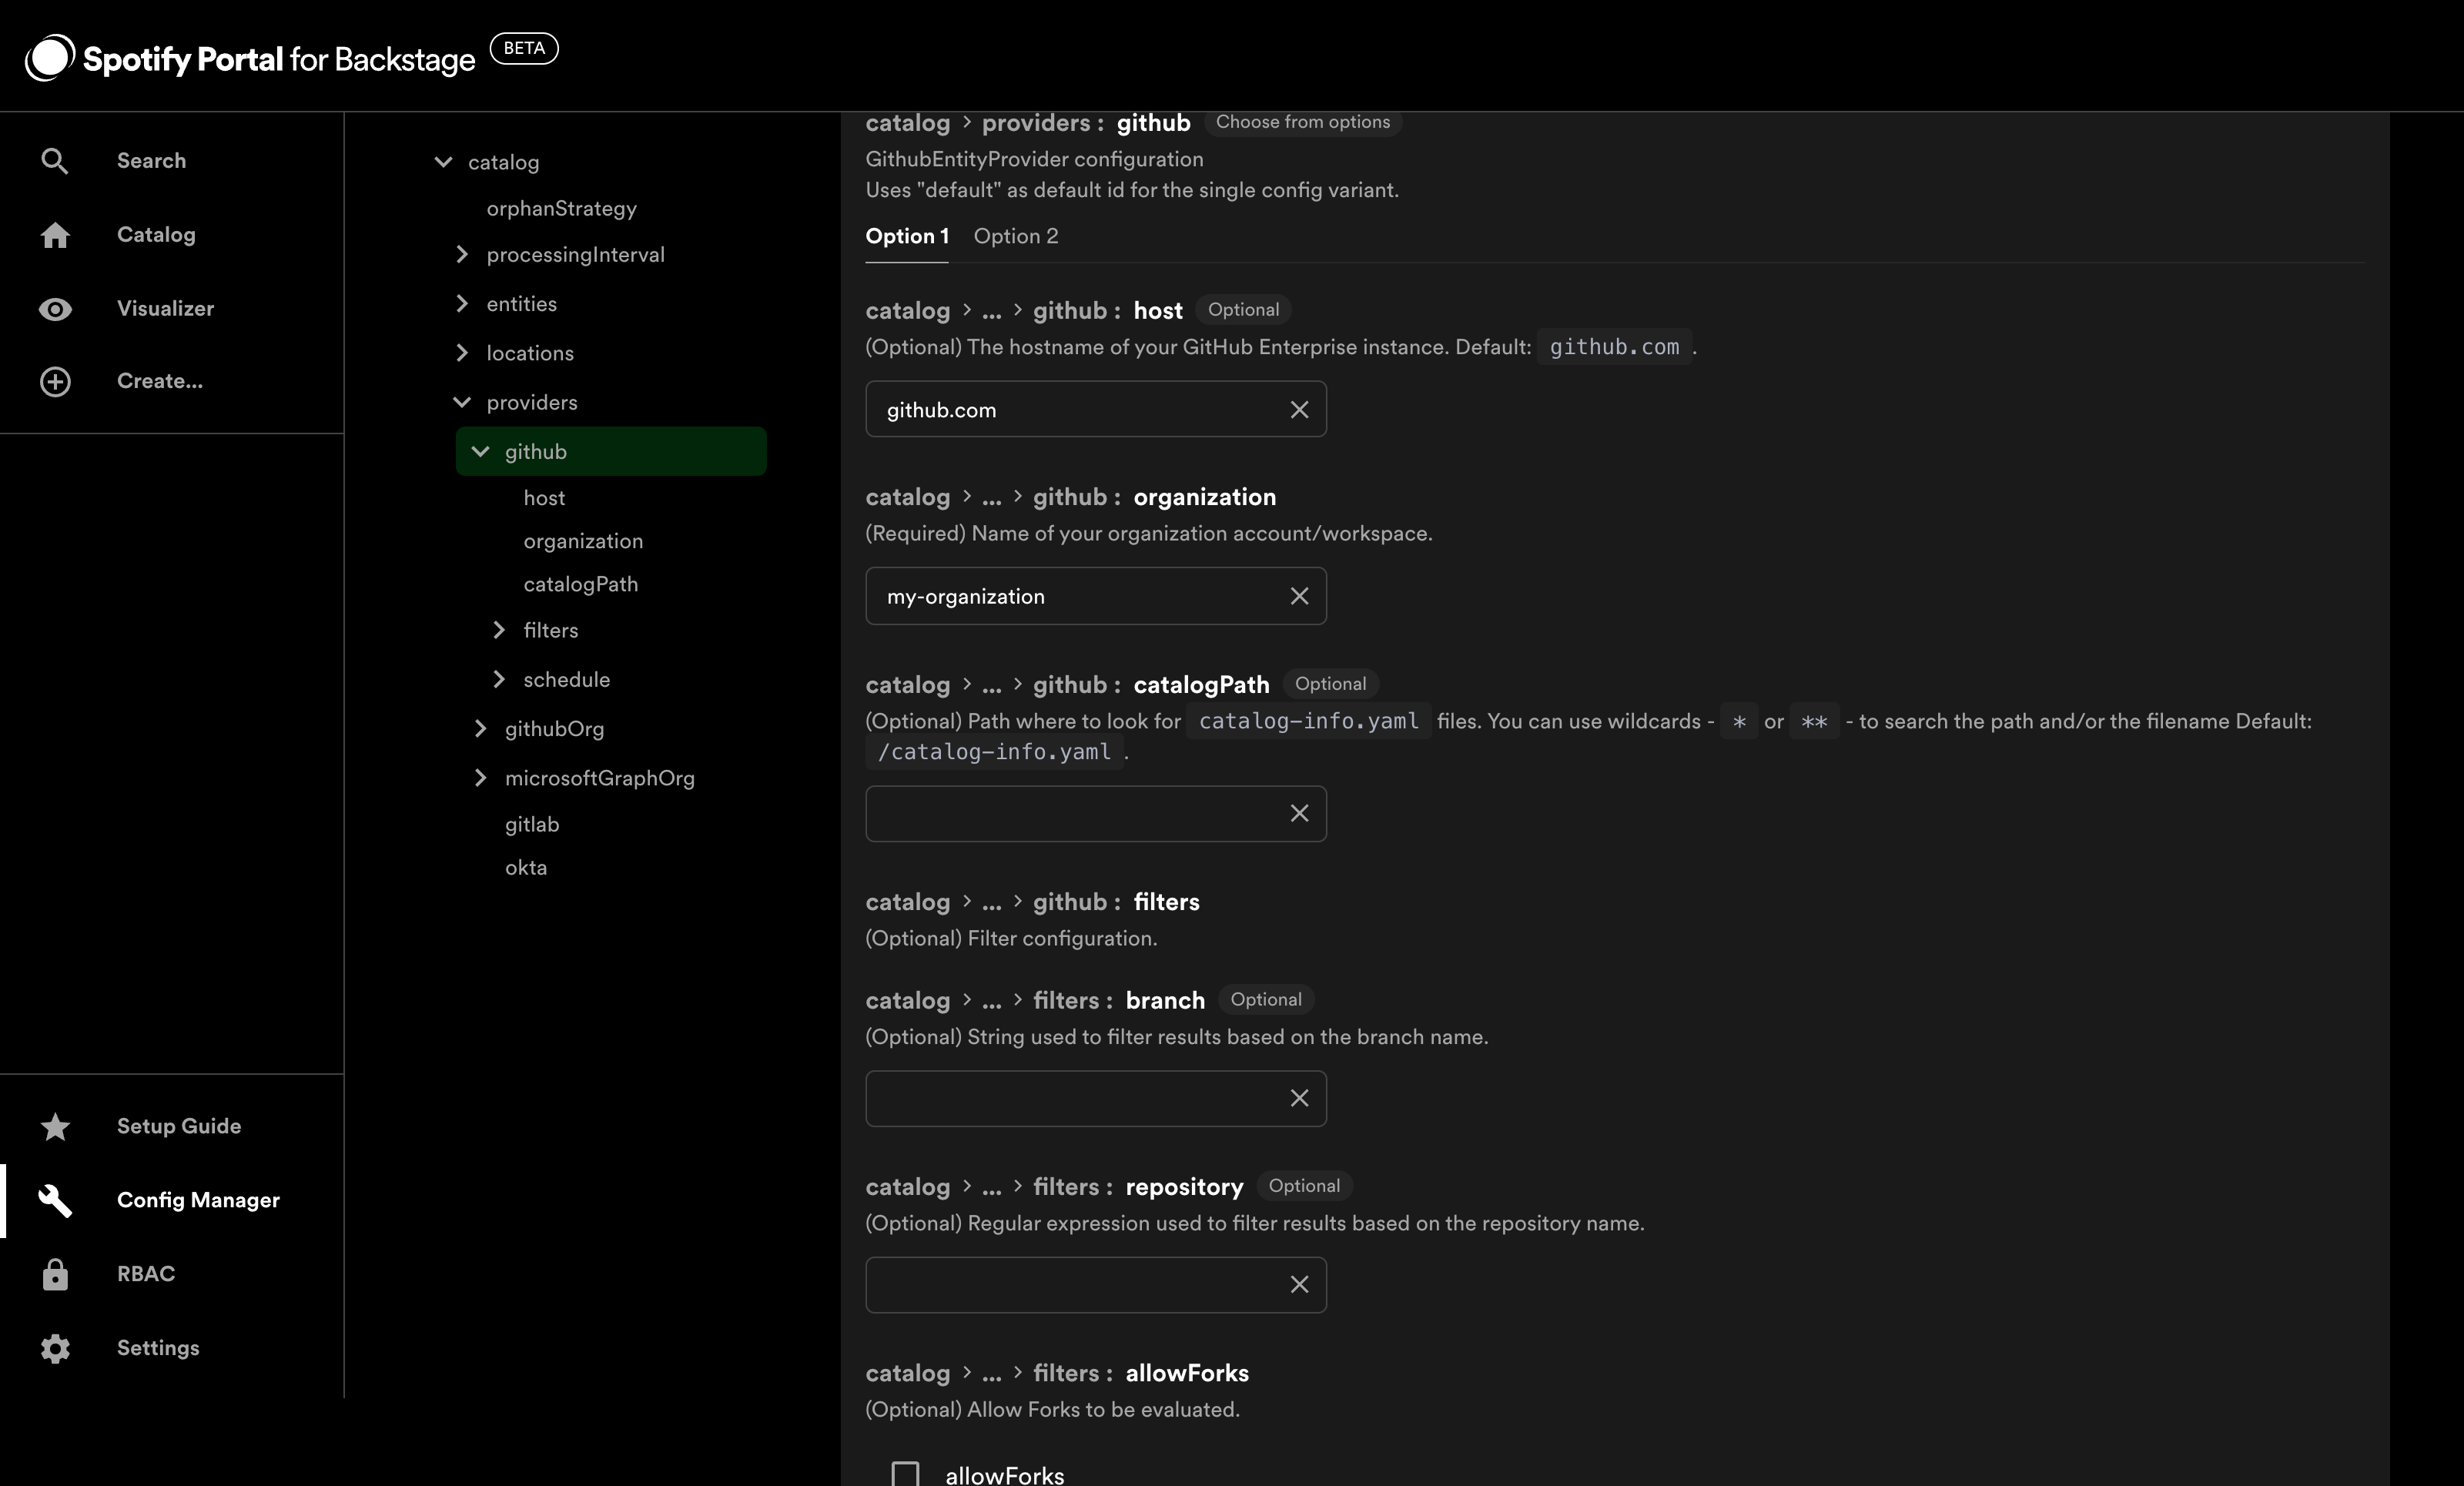
Task: Click the empty repository filter input
Action: coord(1096,1285)
